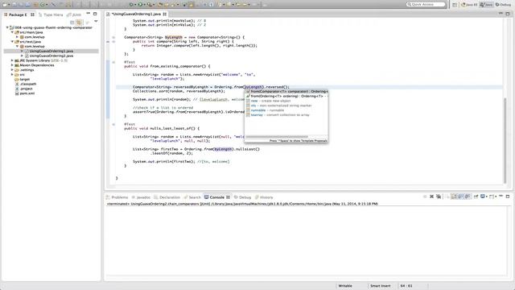The width and height of the screenshot is (515, 290).
Task: Collapse the 008-using-guava-fluent-ordering-comparator project
Action: click(x=7, y=27)
